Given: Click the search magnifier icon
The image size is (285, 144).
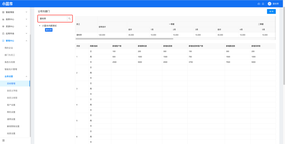Looking at the screenshot, I should (x=70, y=19).
